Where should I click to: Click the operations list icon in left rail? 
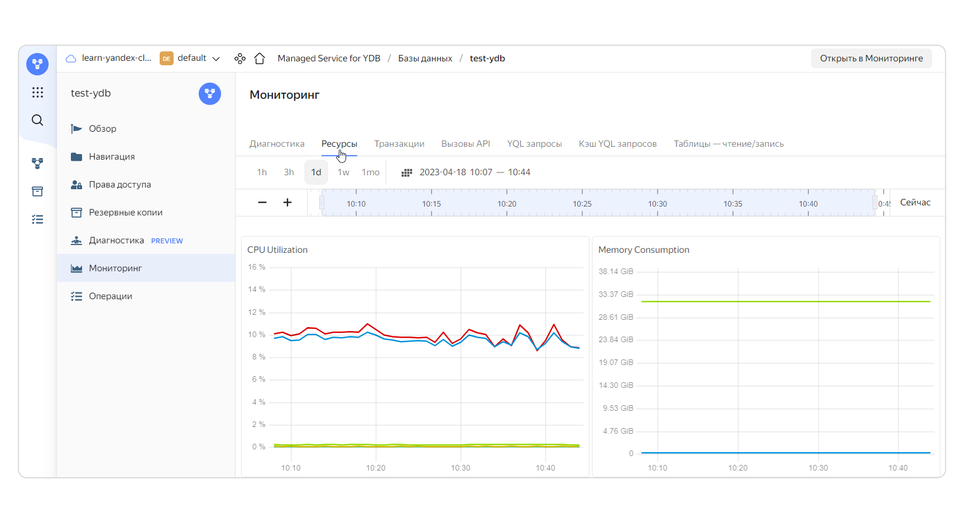37,219
